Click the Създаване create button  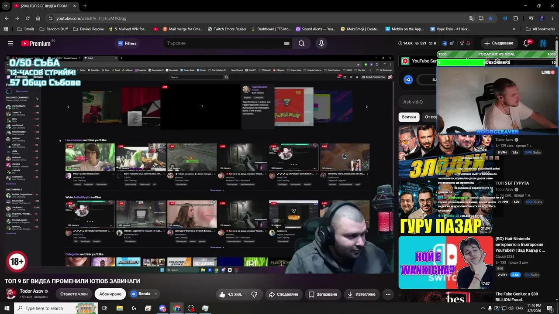coord(499,43)
